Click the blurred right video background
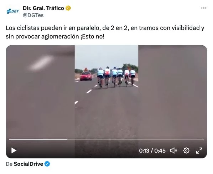 pyautogui.click(x=172, y=92)
